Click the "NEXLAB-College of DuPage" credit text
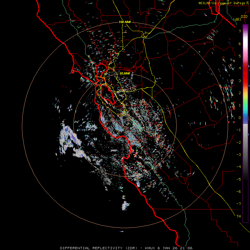Image resolution: width=250 pixels, height=250 pixels. pyautogui.click(x=222, y=3)
